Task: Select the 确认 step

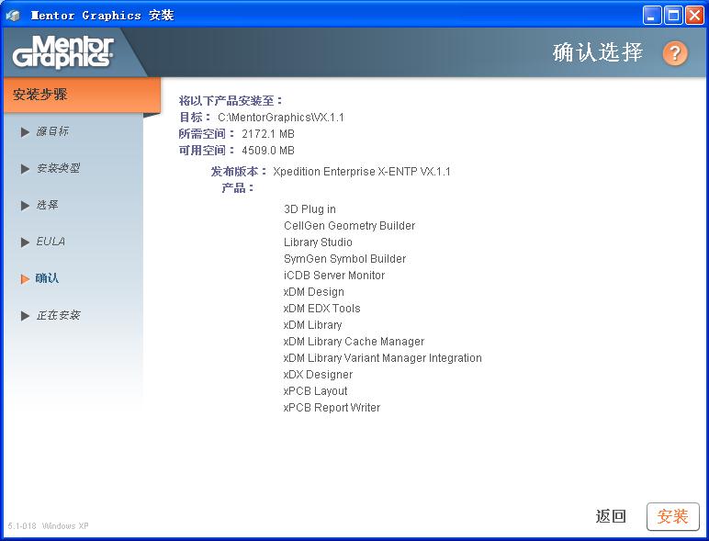Action: click(x=47, y=278)
